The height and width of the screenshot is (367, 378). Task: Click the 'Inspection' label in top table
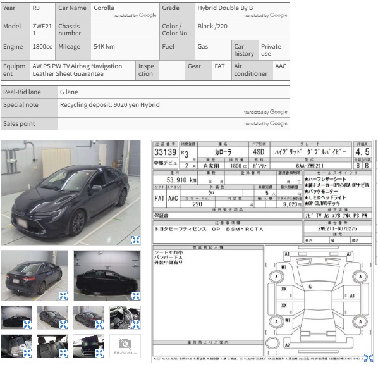(146, 70)
